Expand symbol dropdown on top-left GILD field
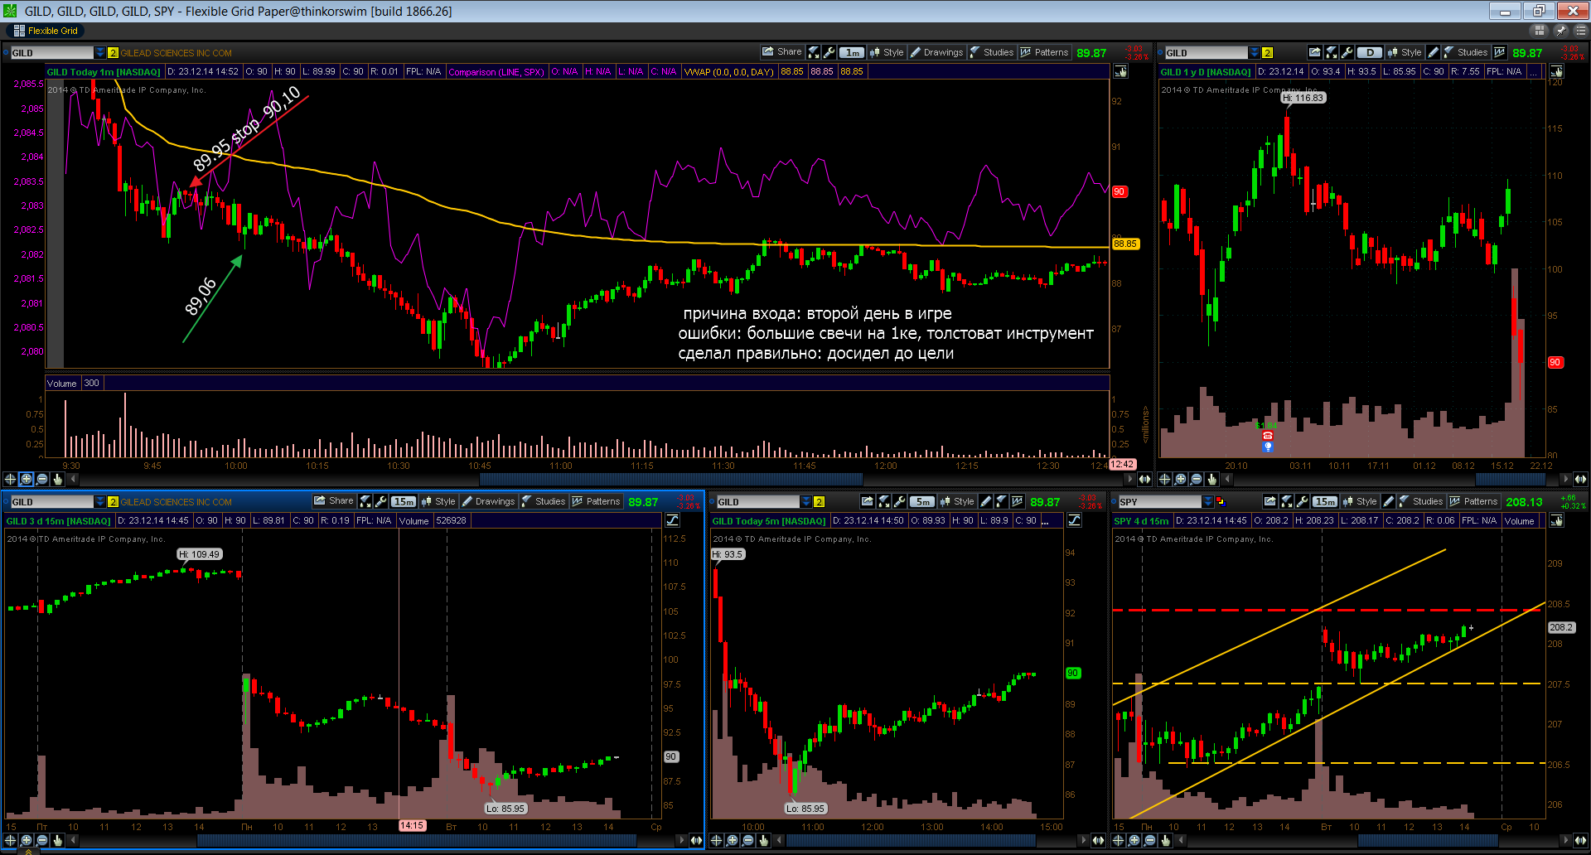The height and width of the screenshot is (855, 1591). 100,52
